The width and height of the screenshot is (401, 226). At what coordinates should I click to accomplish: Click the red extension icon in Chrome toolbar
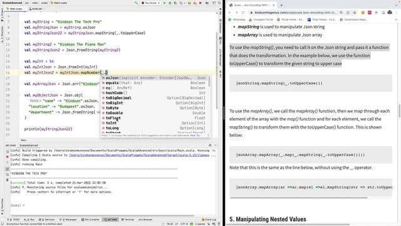click(370, 13)
